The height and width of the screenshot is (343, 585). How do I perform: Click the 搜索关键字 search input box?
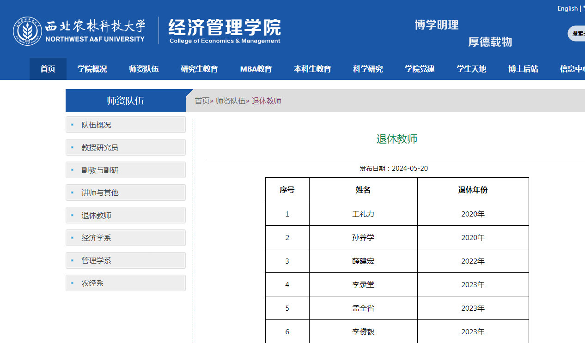579,33
